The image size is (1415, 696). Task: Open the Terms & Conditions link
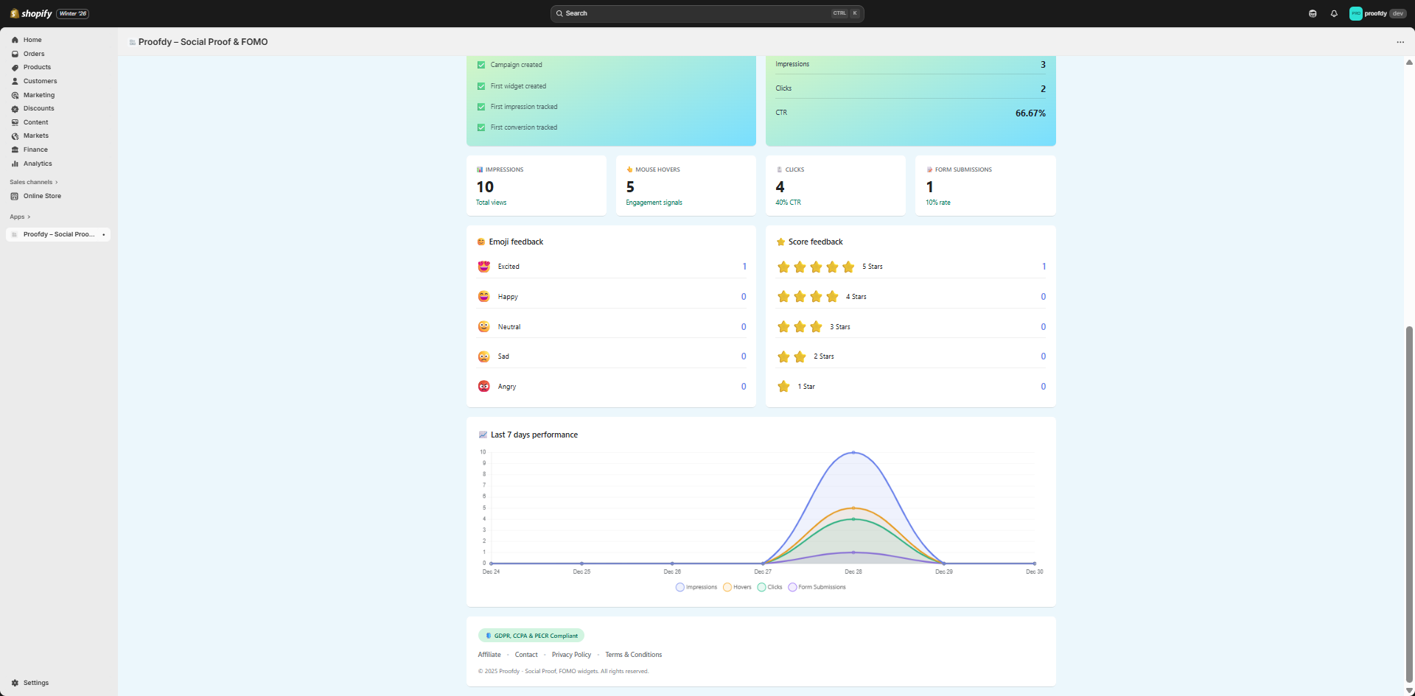coord(633,655)
